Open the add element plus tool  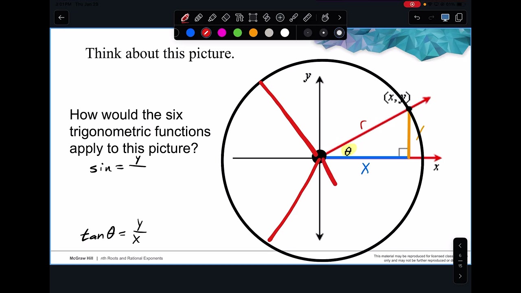pyautogui.click(x=280, y=17)
